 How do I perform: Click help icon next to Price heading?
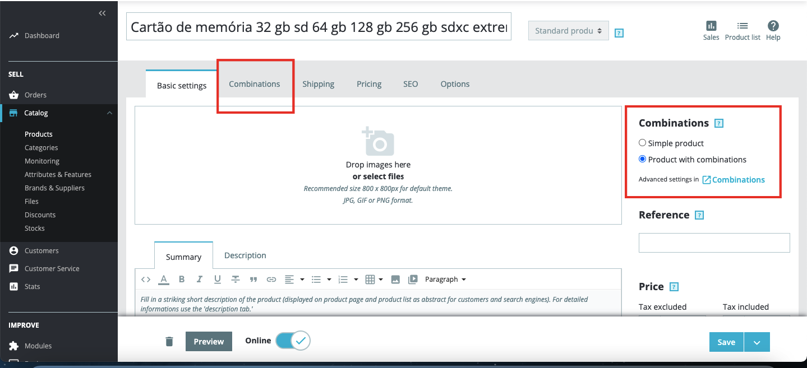coord(675,287)
